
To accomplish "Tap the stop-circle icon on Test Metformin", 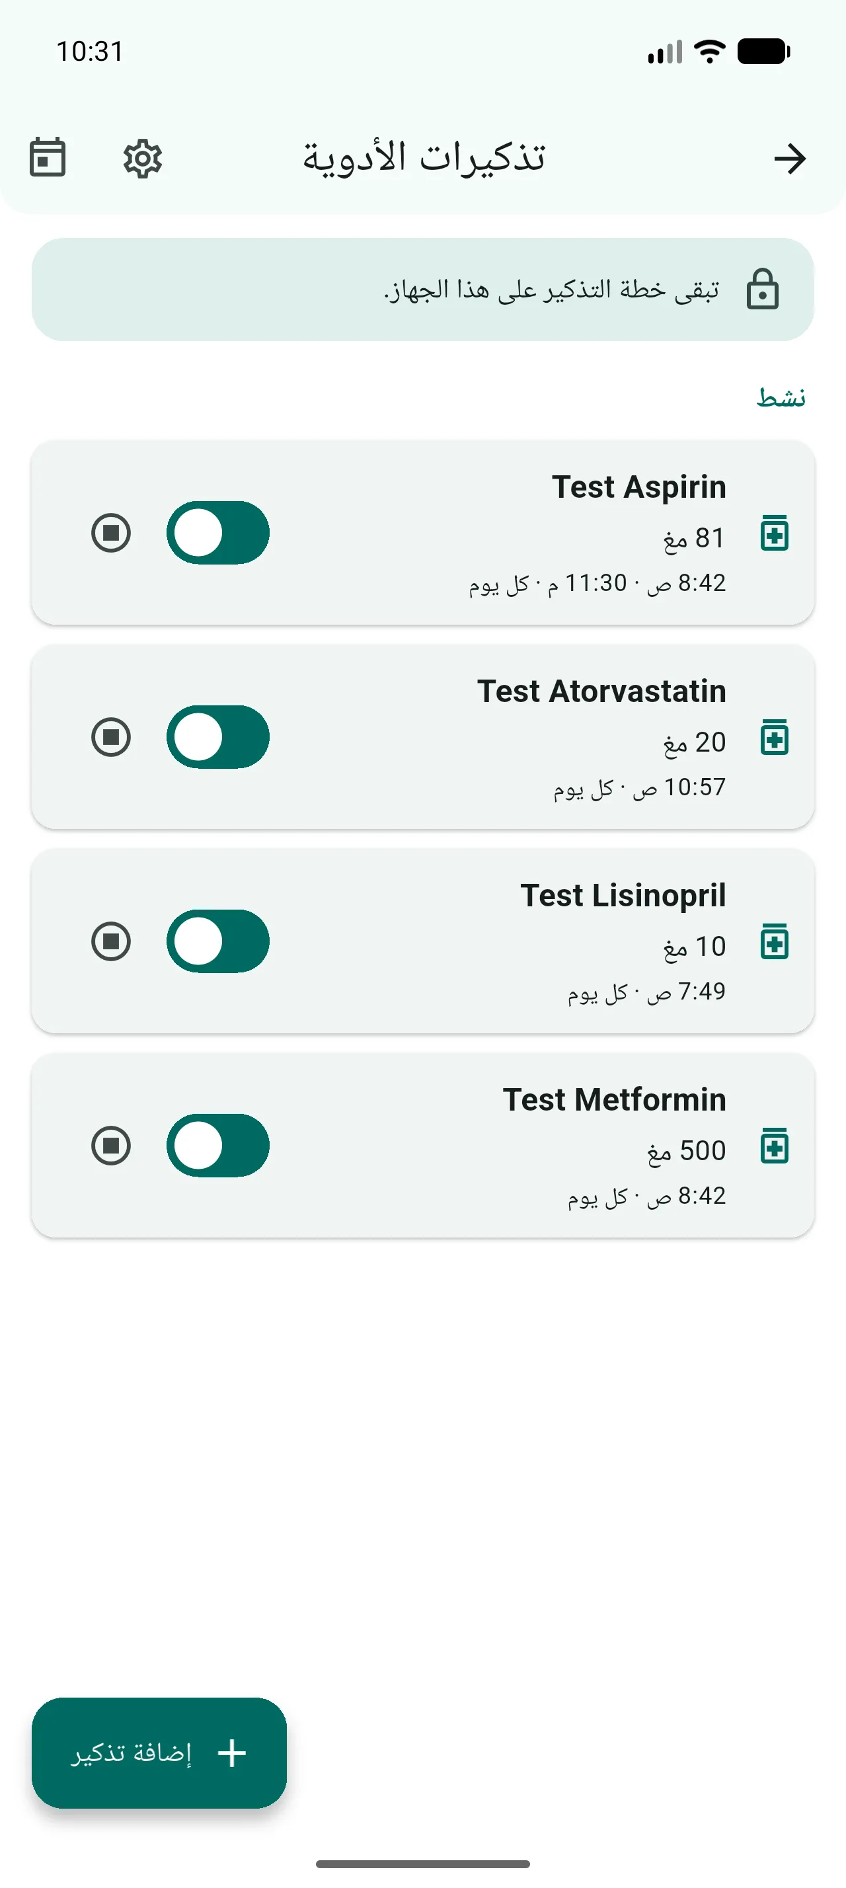I will click(111, 1146).
